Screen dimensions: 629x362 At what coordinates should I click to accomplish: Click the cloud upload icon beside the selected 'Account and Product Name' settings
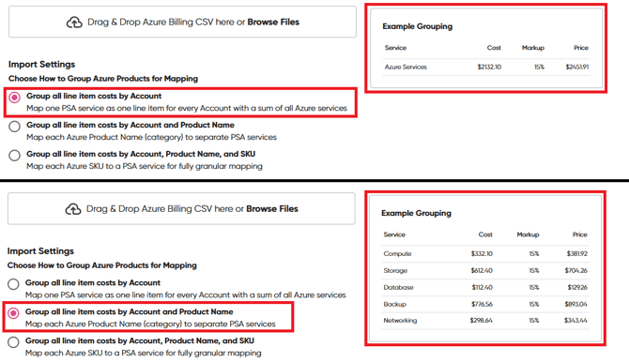tap(73, 209)
